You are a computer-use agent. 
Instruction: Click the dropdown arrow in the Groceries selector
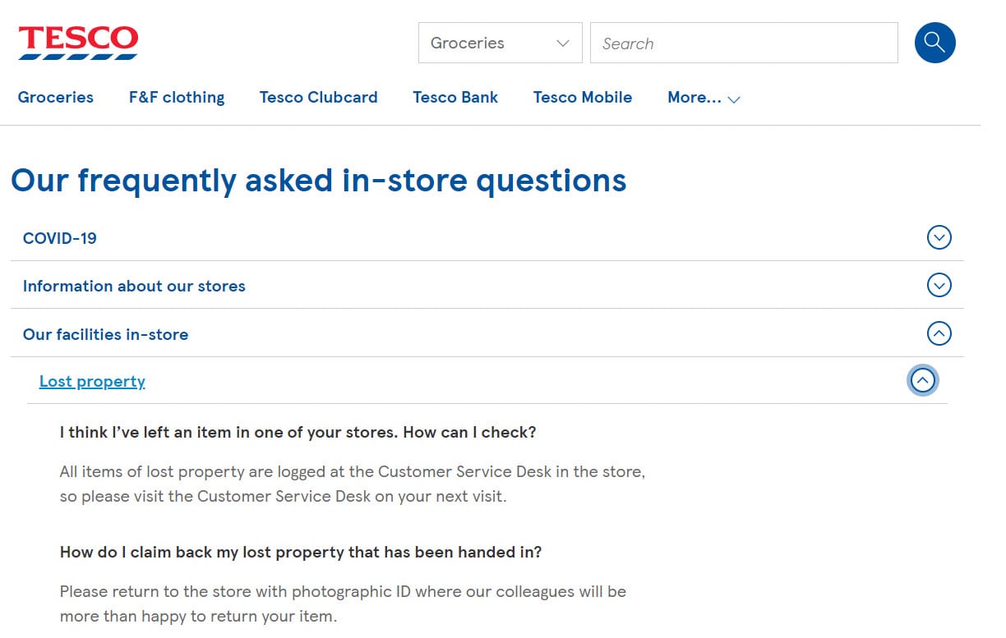click(x=563, y=43)
